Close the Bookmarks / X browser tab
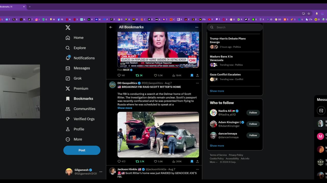Screen dimensions: 327x183 pyautogui.click(x=24, y=7)
